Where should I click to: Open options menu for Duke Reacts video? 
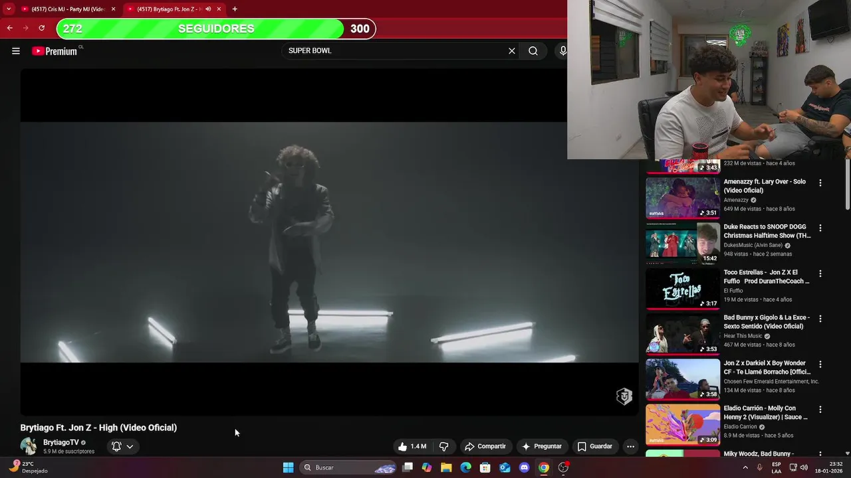tap(820, 228)
